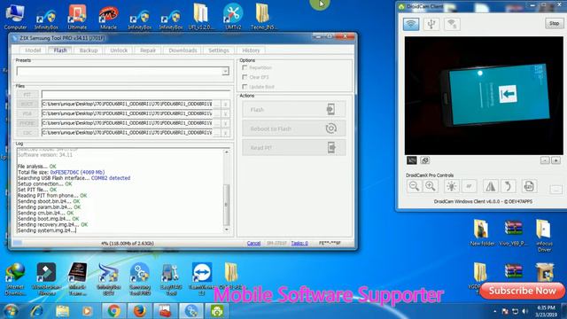
Task: Open the Backup tab in Z3X
Action: point(89,51)
